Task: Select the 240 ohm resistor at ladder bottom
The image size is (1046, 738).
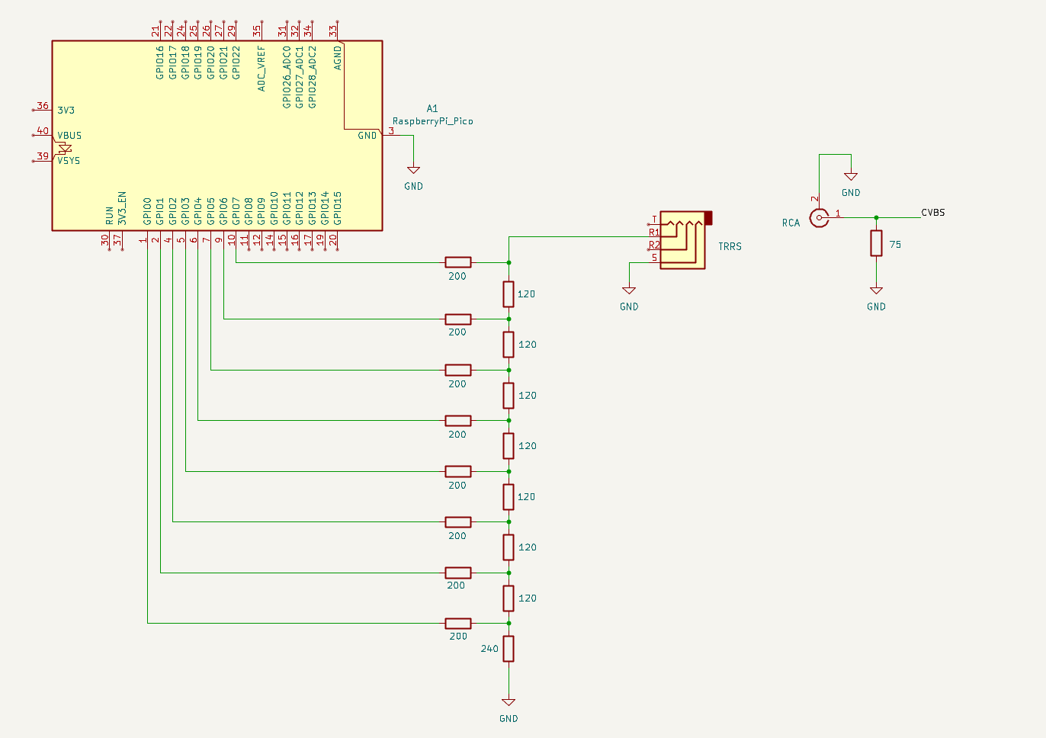Action: tap(509, 649)
